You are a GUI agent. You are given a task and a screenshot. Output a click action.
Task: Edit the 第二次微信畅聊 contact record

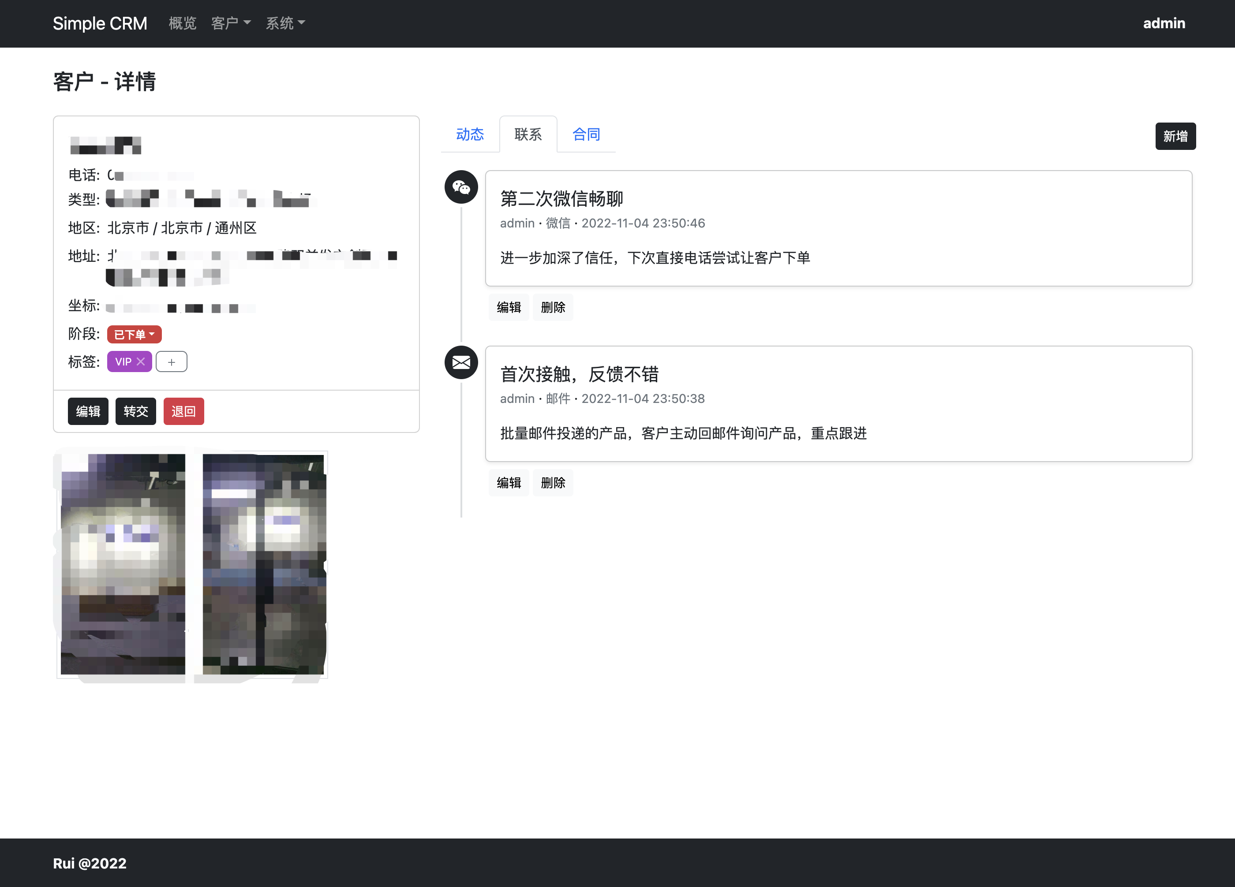(x=509, y=307)
